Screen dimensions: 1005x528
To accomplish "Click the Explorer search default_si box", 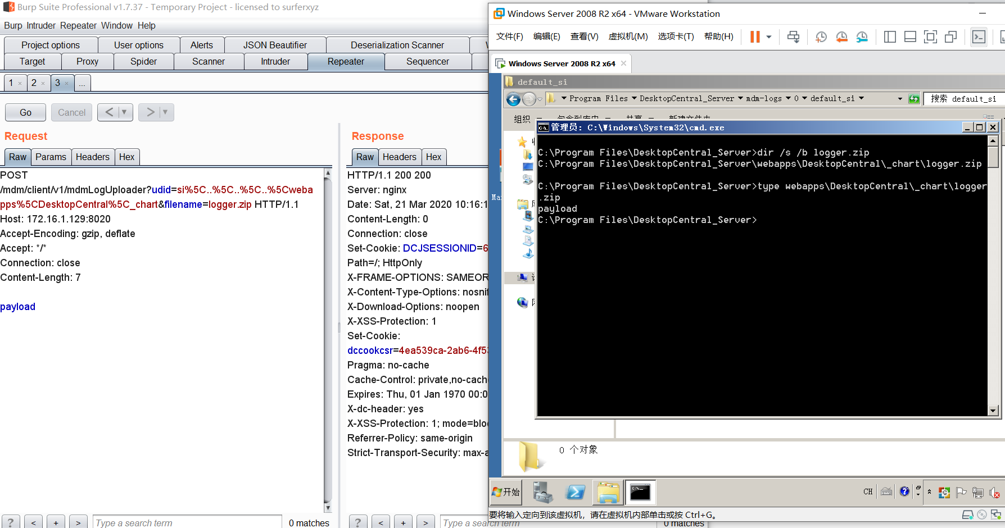I will pyautogui.click(x=964, y=99).
